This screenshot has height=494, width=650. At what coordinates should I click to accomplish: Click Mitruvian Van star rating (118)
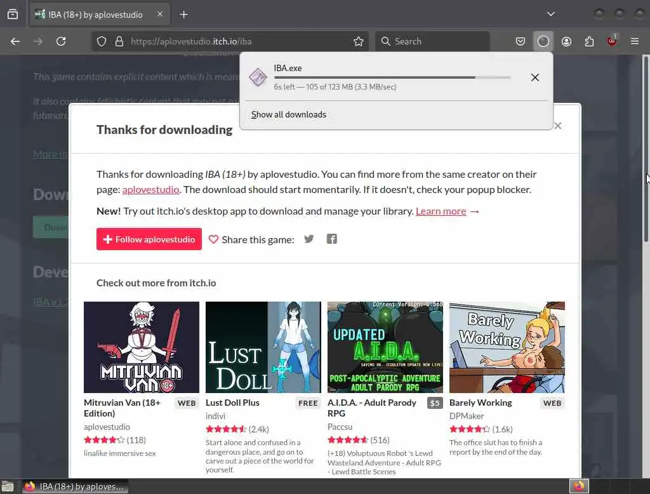(x=115, y=440)
